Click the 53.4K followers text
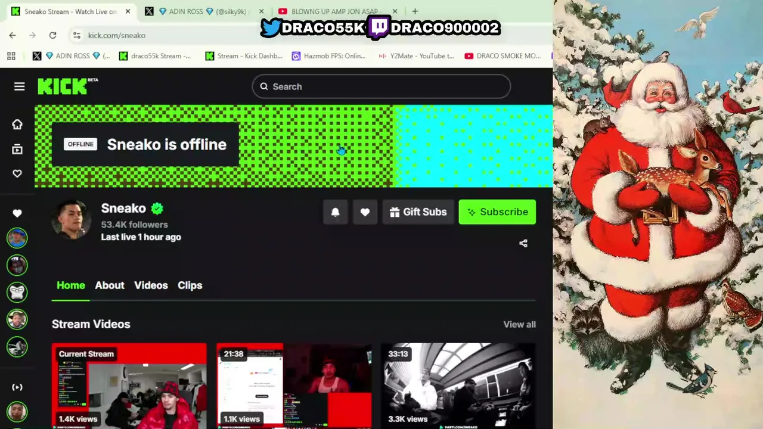The image size is (763, 429). point(135,225)
